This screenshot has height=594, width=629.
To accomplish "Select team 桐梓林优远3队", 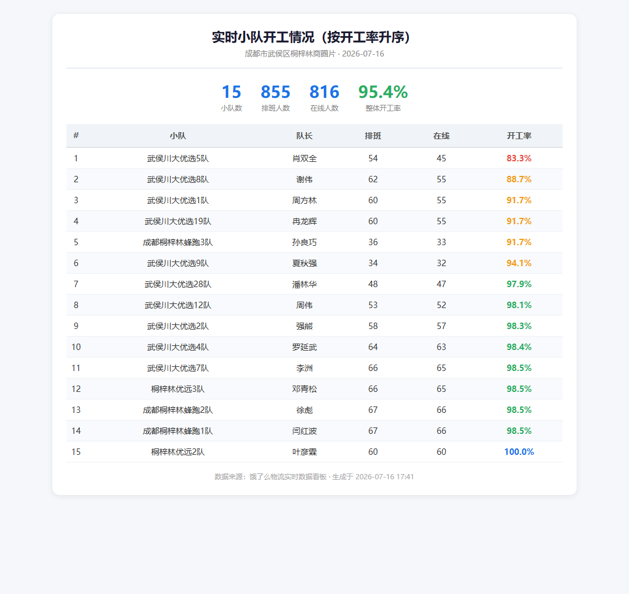I will pyautogui.click(x=178, y=389).
